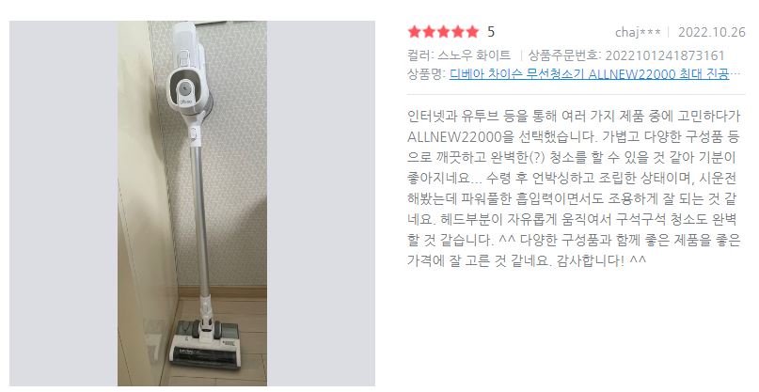Image resolution: width=759 pixels, height=392 pixels.
Task: Click the first red rating star
Action: point(415,32)
